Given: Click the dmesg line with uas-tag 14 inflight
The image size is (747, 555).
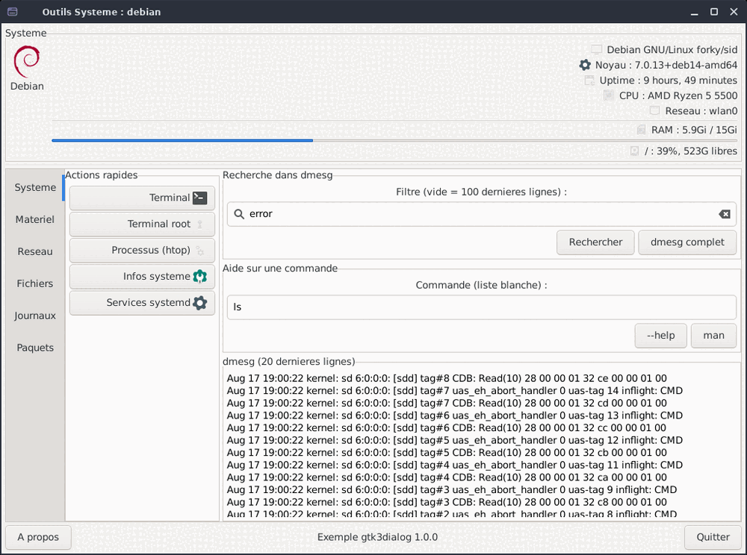Looking at the screenshot, I should pos(454,391).
